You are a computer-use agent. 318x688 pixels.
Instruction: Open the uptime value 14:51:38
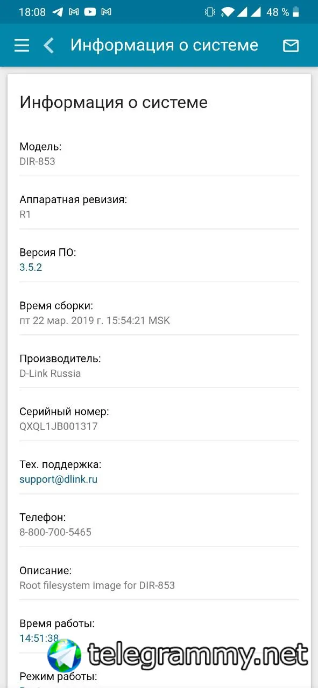tap(39, 638)
